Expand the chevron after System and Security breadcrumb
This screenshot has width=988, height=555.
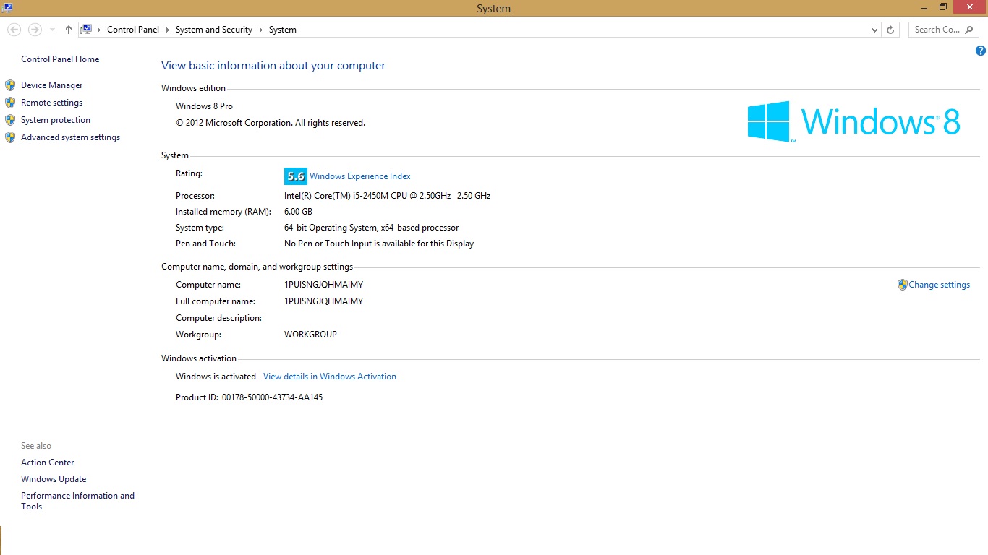click(x=260, y=30)
